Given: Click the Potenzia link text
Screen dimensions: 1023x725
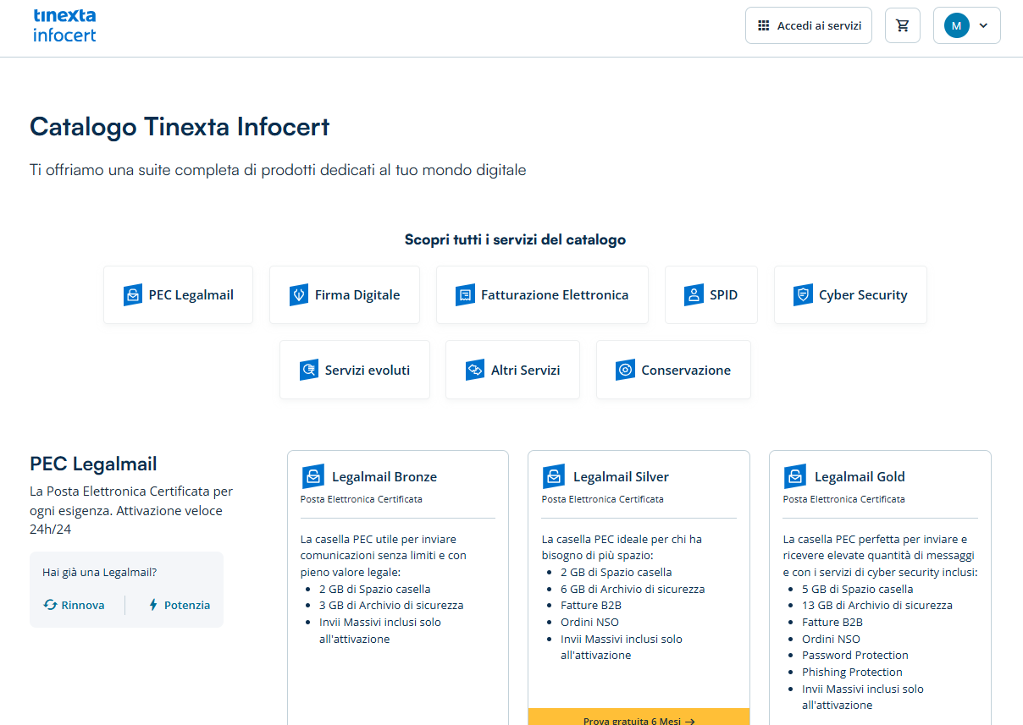Looking at the screenshot, I should tap(187, 605).
